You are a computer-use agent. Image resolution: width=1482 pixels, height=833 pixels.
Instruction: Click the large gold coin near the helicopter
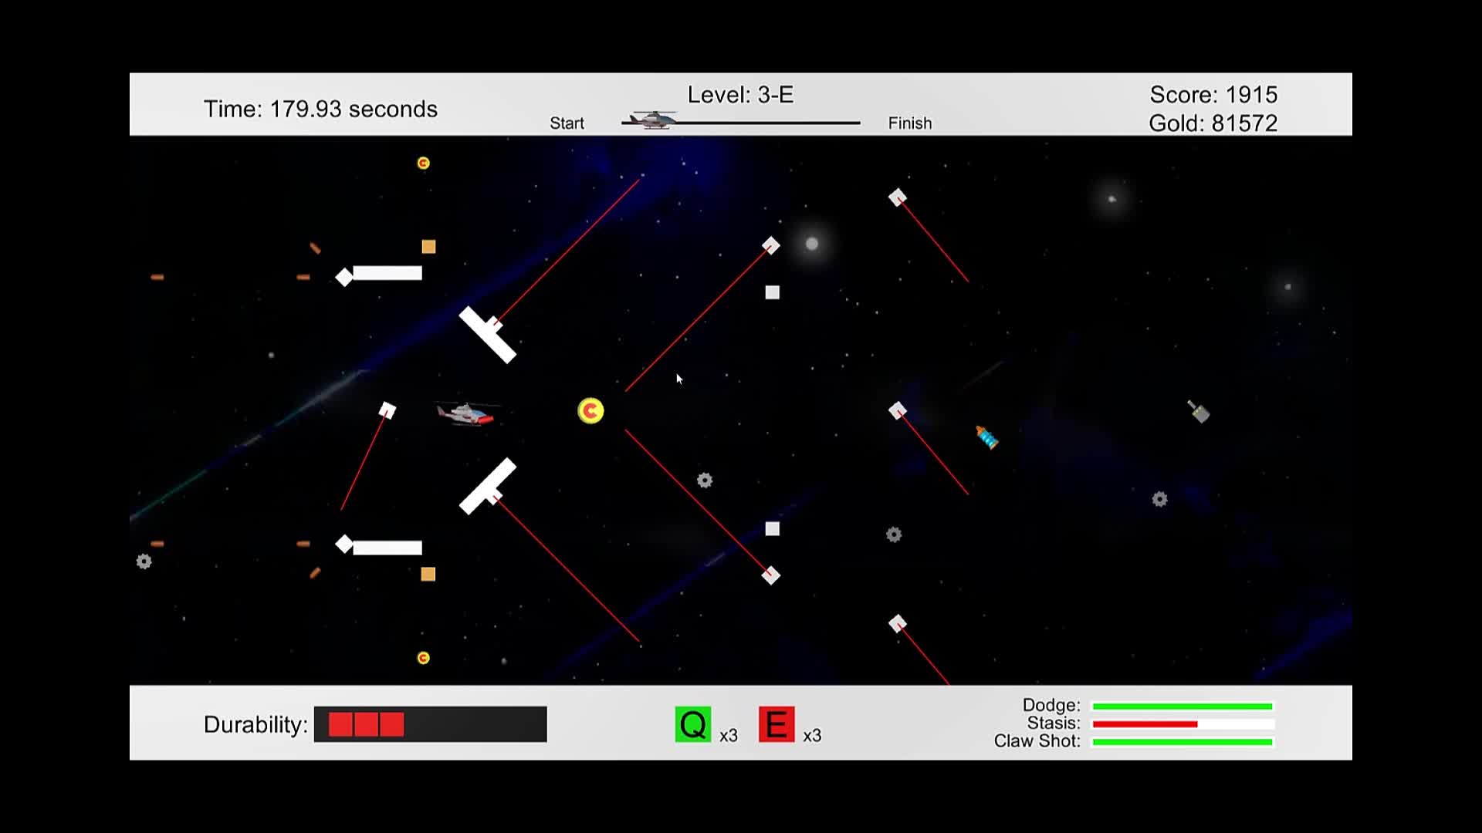(x=590, y=410)
